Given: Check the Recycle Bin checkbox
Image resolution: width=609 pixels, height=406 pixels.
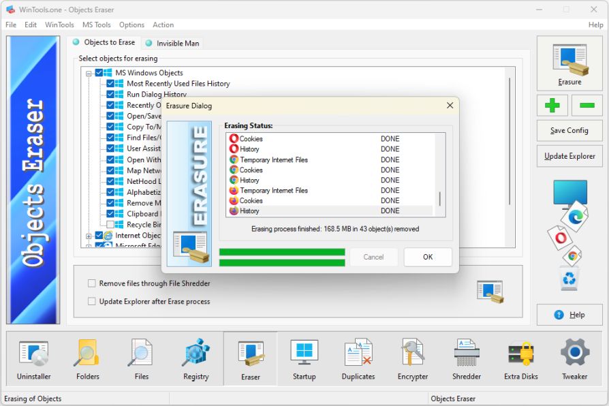Looking at the screenshot, I should [110, 225].
